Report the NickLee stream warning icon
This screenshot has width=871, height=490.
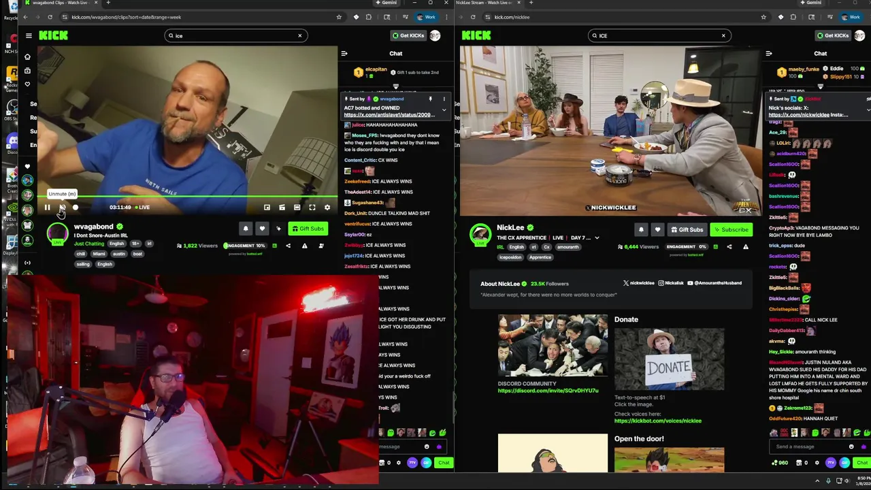tap(745, 246)
